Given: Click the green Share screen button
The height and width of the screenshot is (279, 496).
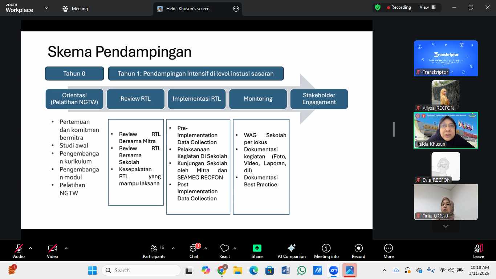Looking at the screenshot, I should pos(257,248).
